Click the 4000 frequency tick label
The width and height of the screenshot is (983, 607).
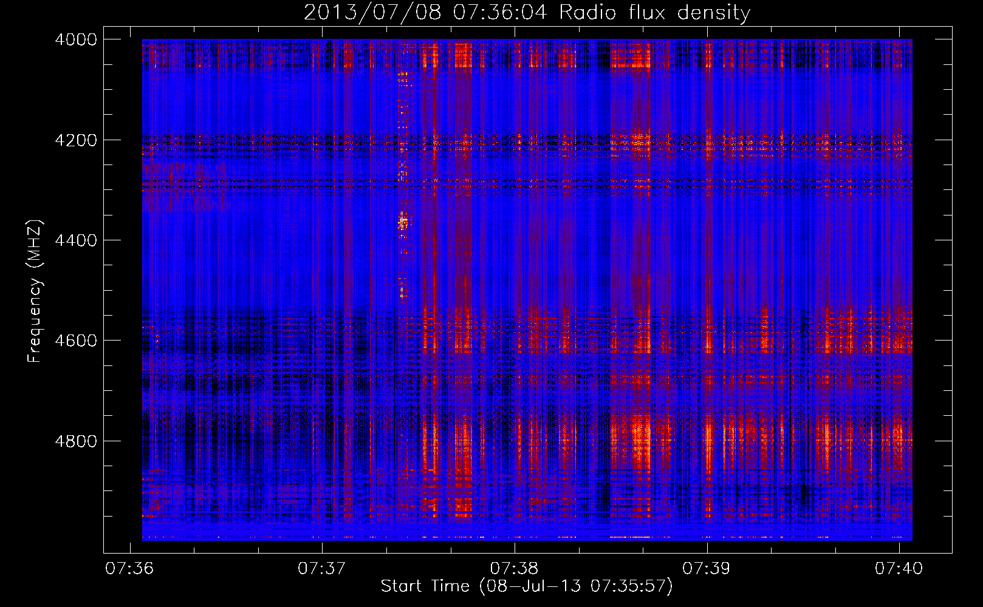click(76, 39)
